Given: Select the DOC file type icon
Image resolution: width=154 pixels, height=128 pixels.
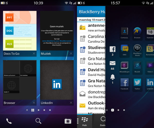Looking at the screenshot, I should [10, 31].
